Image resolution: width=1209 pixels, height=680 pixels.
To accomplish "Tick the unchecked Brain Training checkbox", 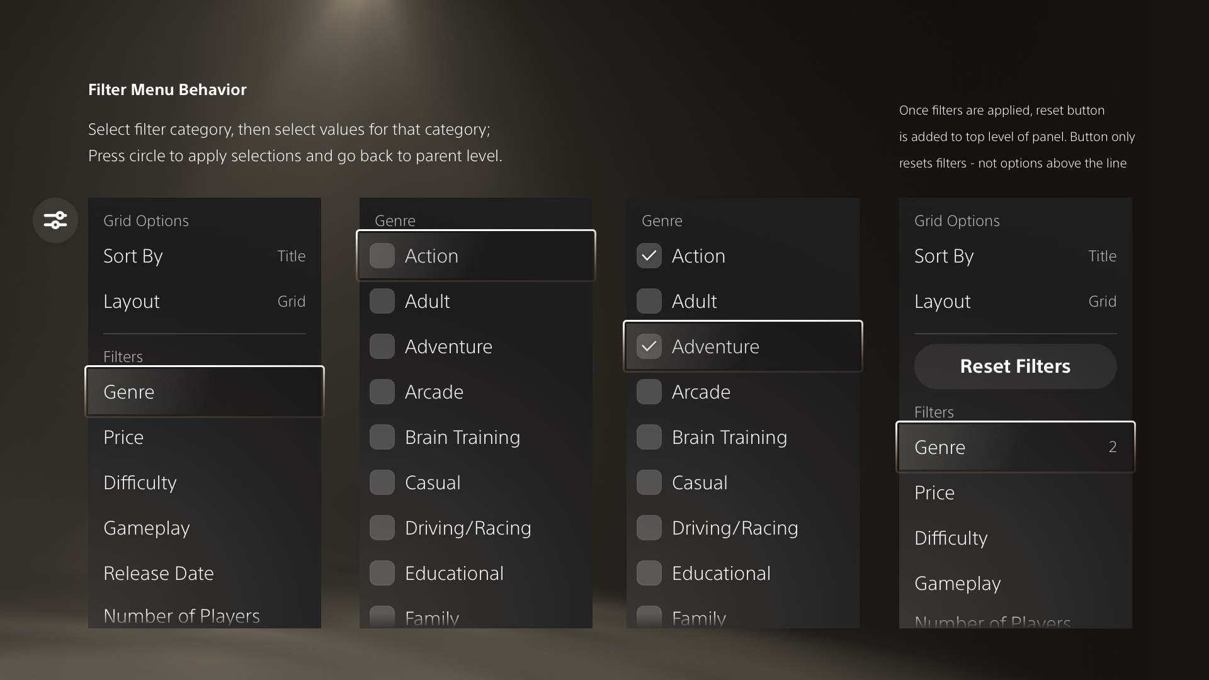I will pyautogui.click(x=382, y=438).
